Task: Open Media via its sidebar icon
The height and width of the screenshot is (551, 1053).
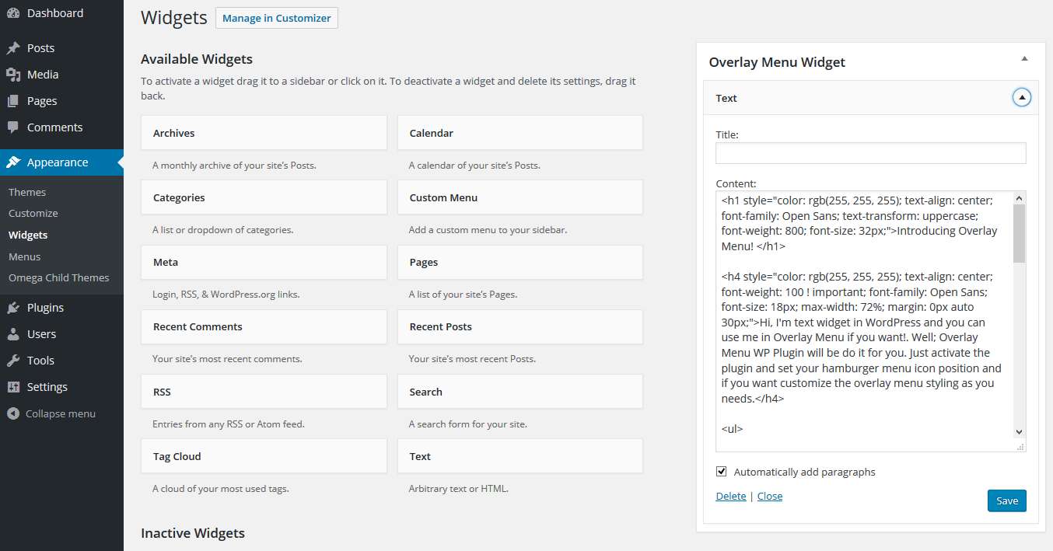Action: pyautogui.click(x=13, y=75)
